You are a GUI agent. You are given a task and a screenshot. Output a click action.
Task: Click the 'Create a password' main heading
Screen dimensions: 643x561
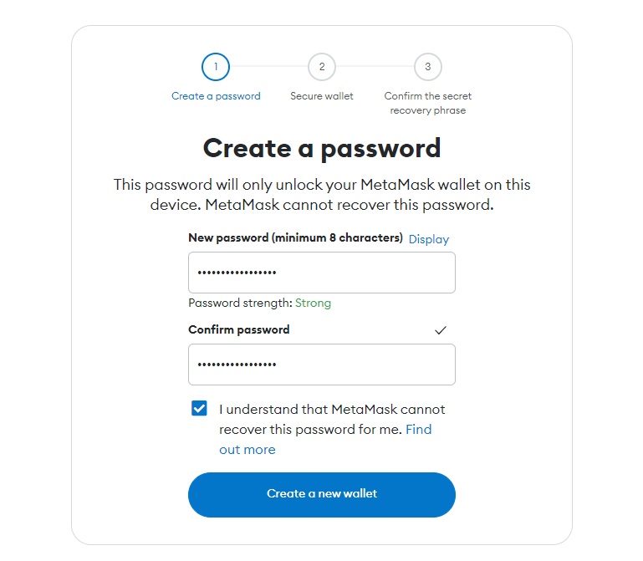[x=322, y=149]
